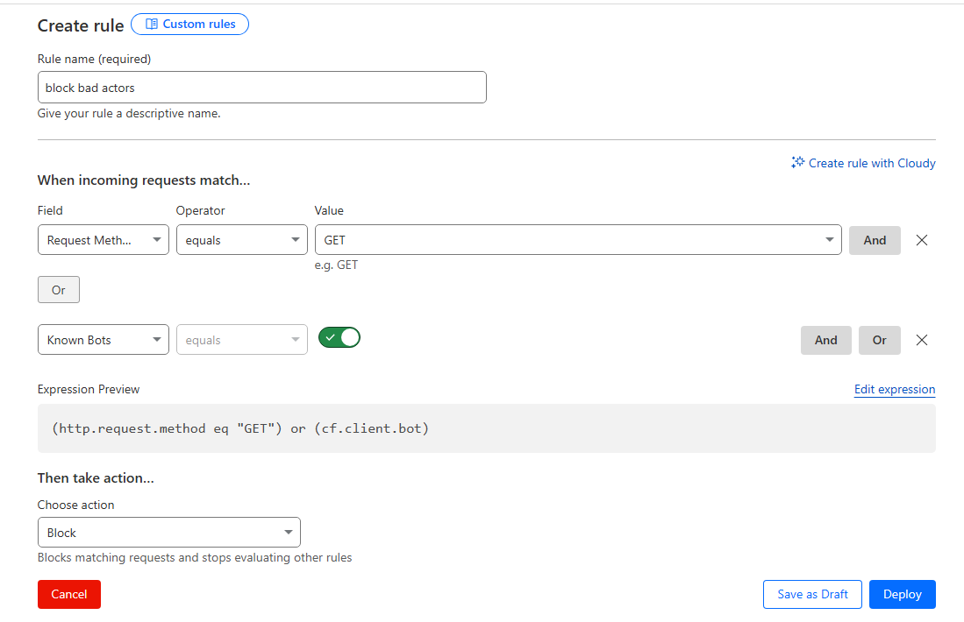Open the Edit expression link
The height and width of the screenshot is (622, 964).
[895, 389]
